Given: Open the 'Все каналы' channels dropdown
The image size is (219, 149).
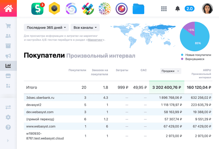Looking at the screenshot, I should [85, 28].
